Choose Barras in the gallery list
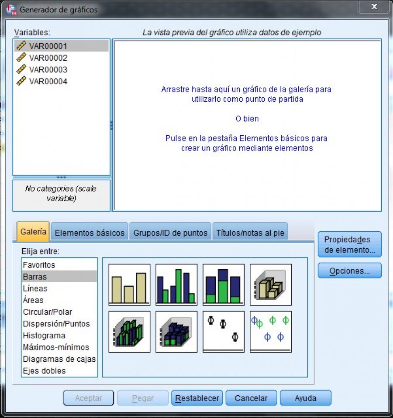 click(59, 277)
